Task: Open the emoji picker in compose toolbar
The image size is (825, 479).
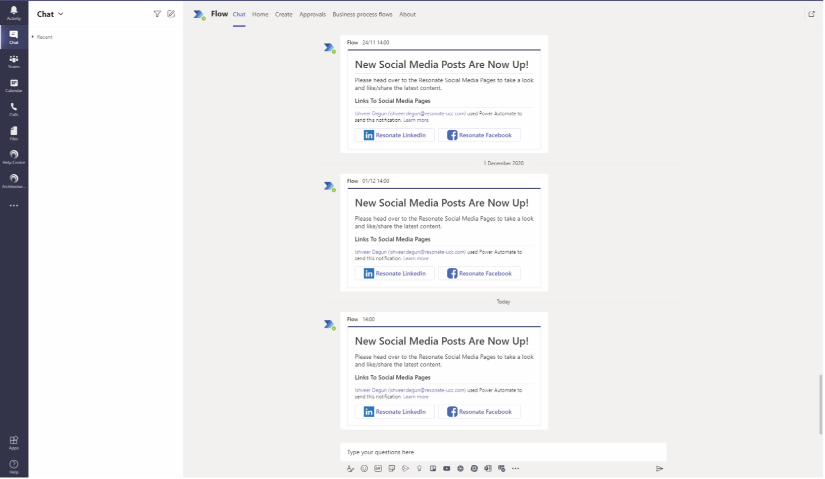Action: pos(364,469)
